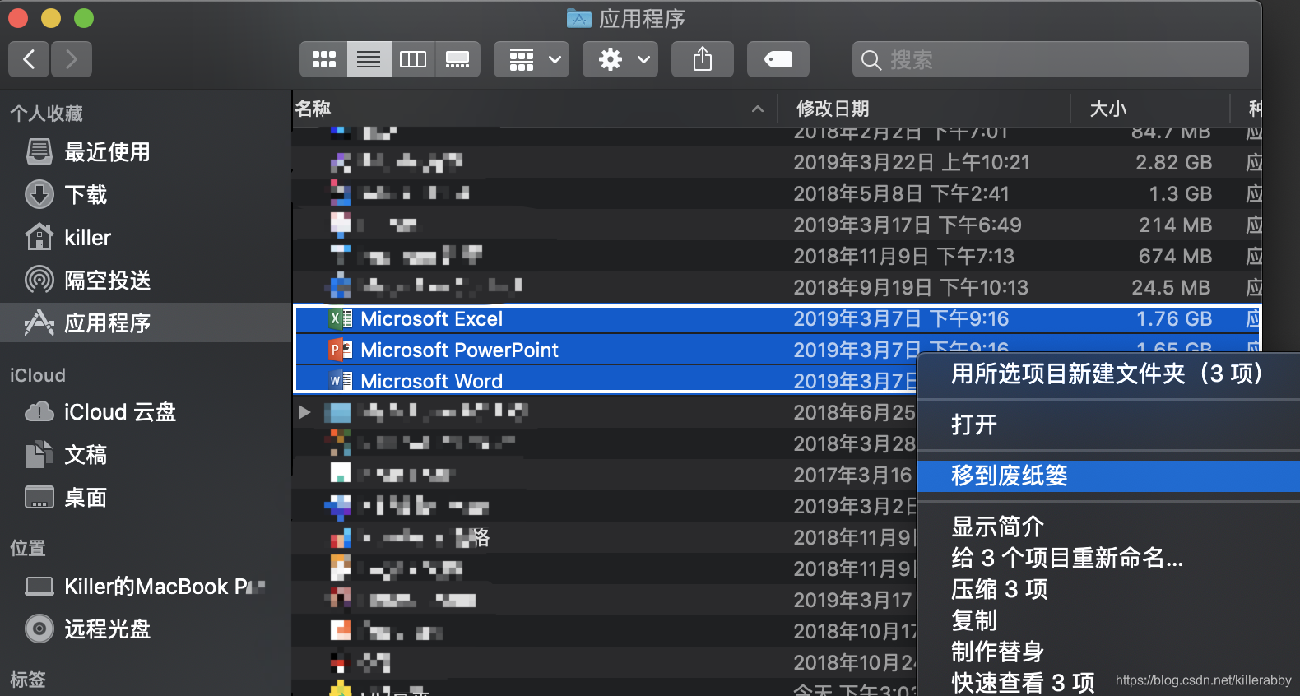Switch to list view
Viewport: 1300px width, 696px height.
pyautogui.click(x=369, y=59)
